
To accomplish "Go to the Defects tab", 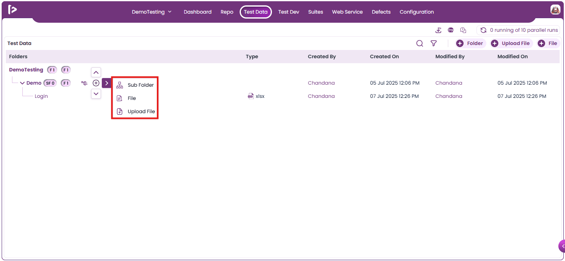I will (x=381, y=12).
